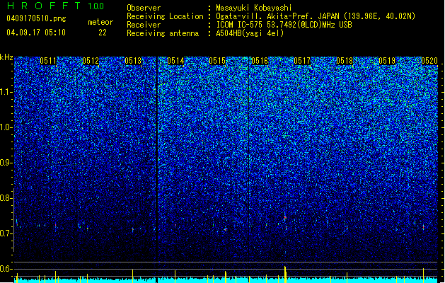The width and height of the screenshot is (445, 283).
Task: Click the 0517 time marker
Action: tap(302, 61)
